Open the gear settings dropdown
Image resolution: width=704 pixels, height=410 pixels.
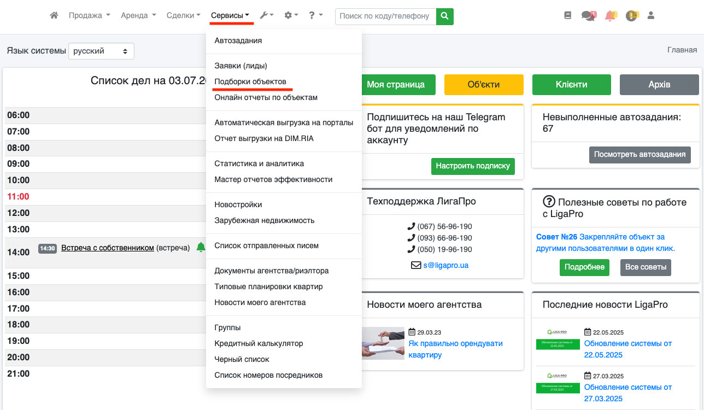pos(290,16)
